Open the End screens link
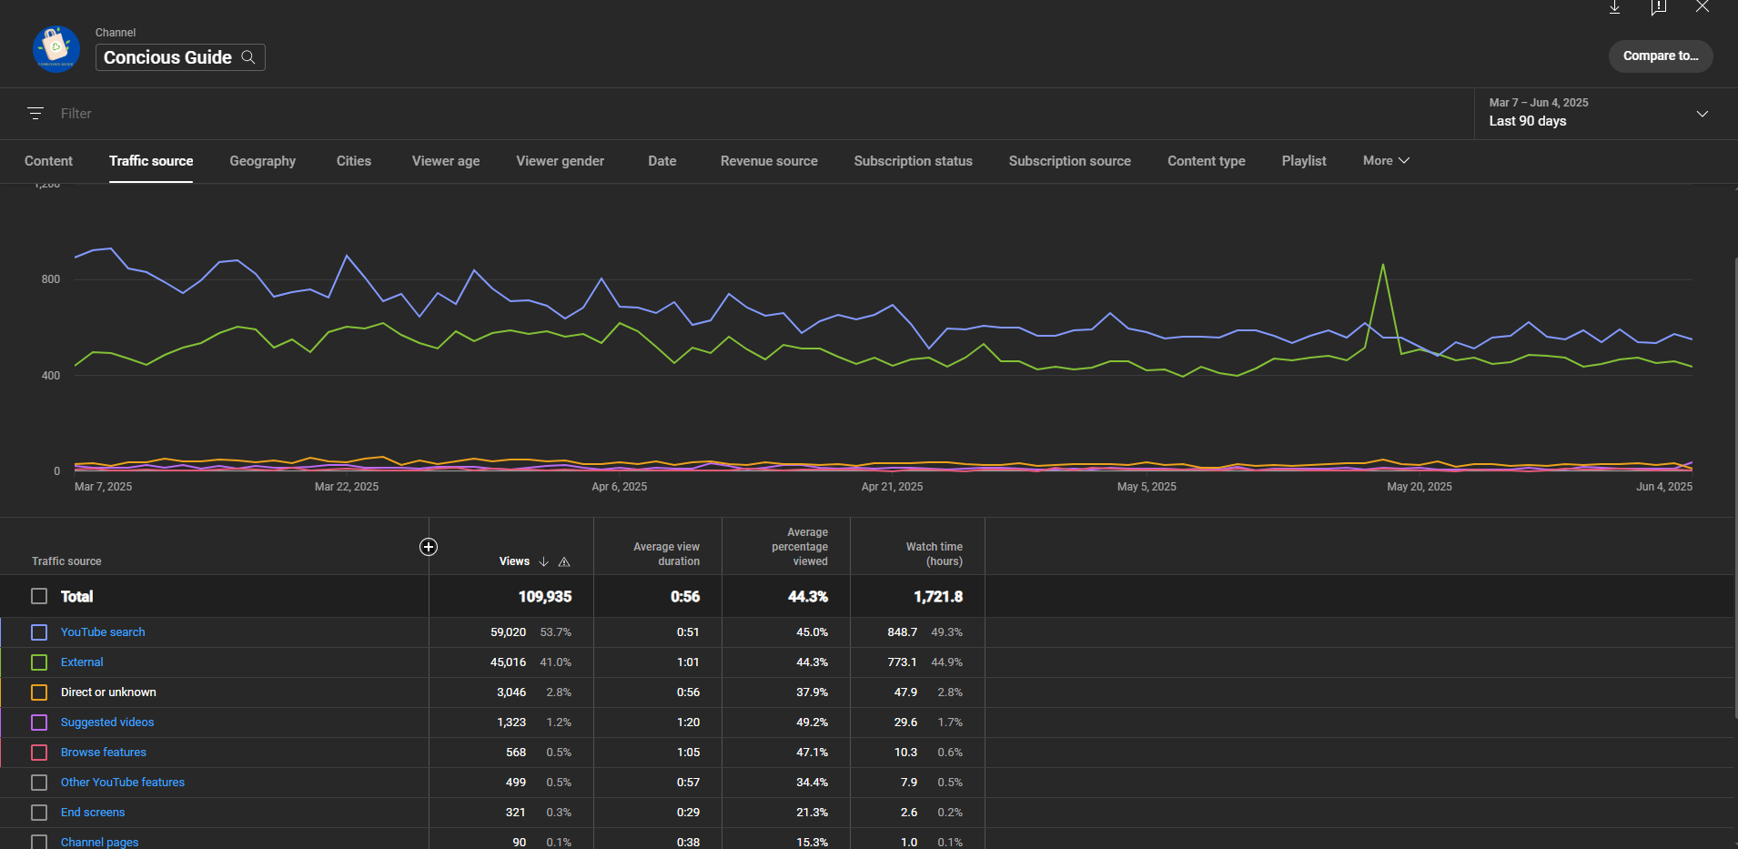The image size is (1738, 849). tap(93, 813)
